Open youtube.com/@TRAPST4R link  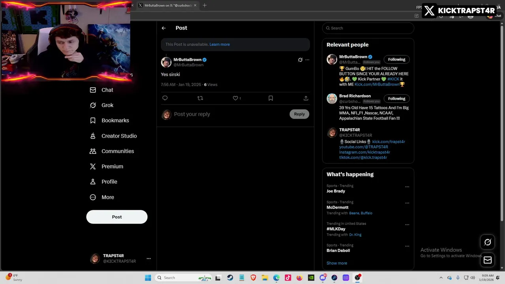pos(363,147)
